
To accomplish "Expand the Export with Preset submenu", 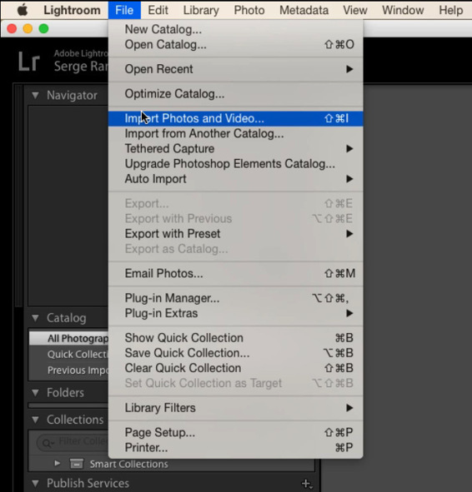I will click(x=236, y=234).
